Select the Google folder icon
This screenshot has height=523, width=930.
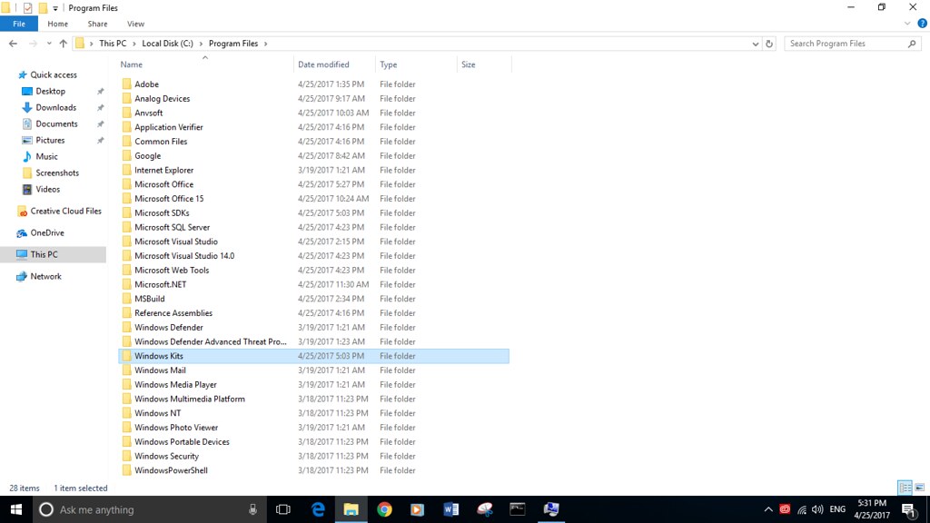point(126,155)
